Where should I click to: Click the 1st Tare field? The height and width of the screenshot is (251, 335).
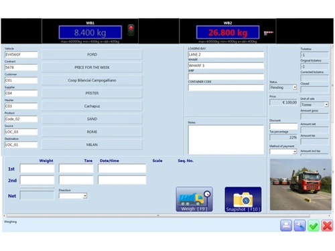tap(76, 169)
